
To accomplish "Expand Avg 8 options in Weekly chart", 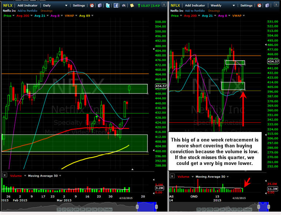I will click(x=229, y=16).
